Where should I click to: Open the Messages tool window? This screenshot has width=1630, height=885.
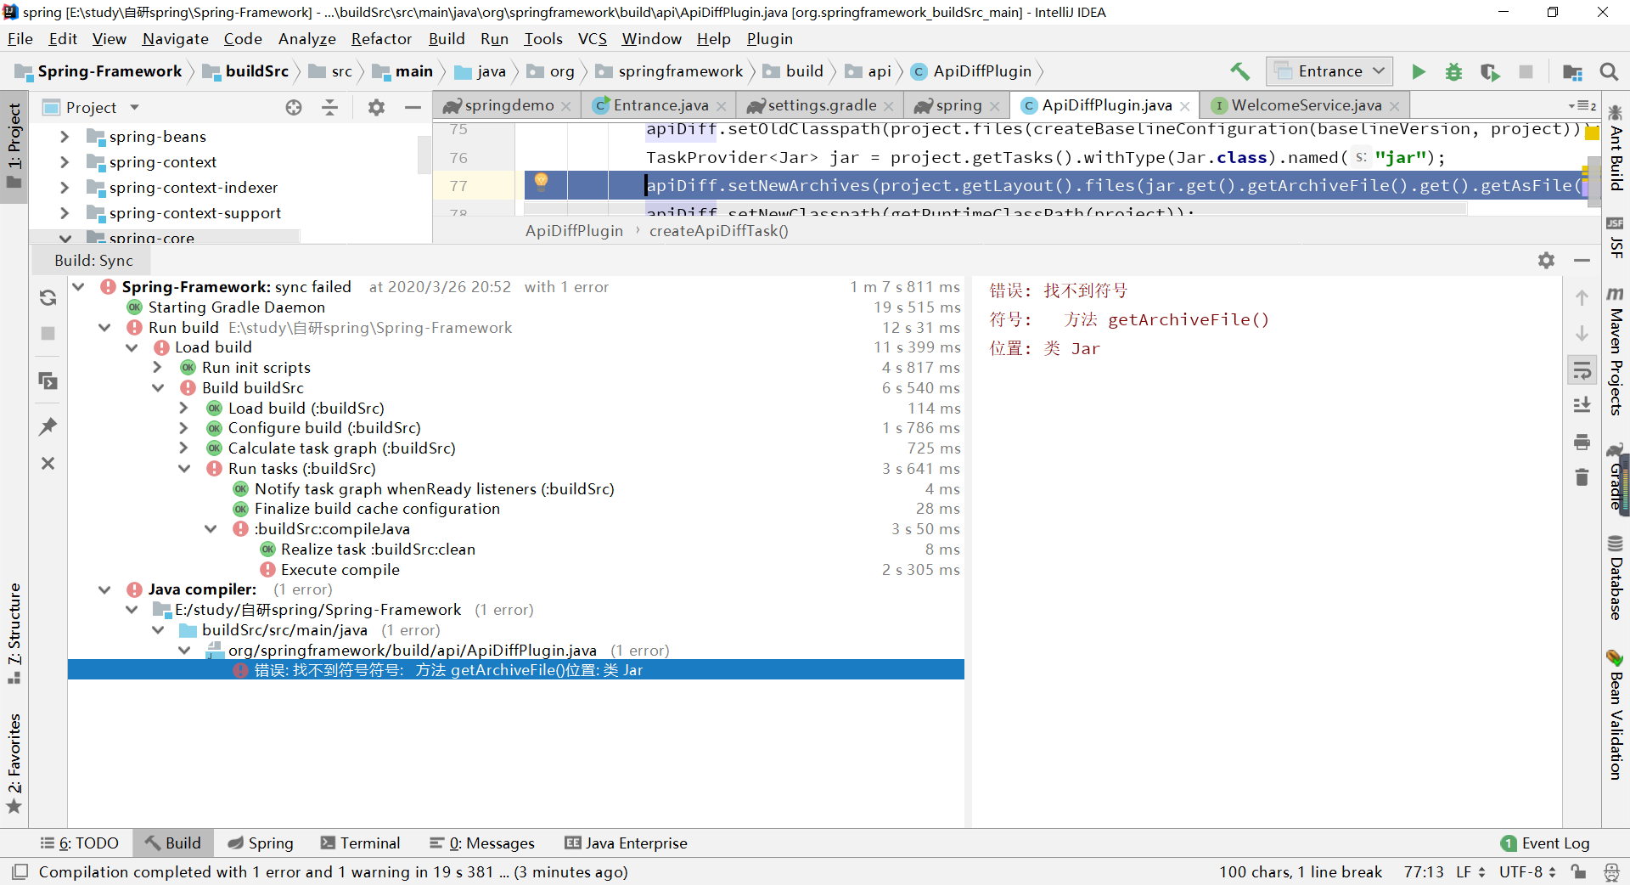pos(482,843)
